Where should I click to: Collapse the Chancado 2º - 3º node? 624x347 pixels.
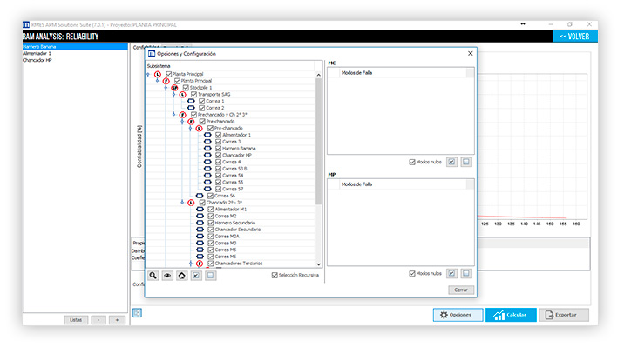pos(182,203)
